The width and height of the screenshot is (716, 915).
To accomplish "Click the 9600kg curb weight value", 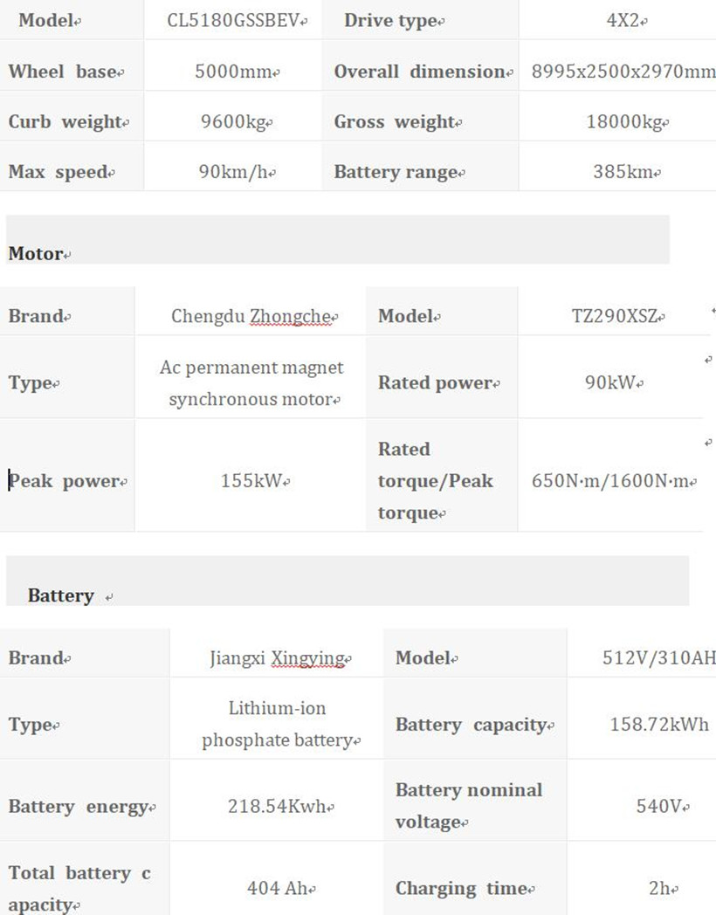I will pos(235,122).
